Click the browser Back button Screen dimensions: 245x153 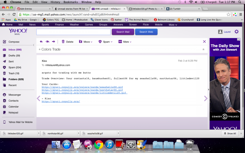(3, 14)
